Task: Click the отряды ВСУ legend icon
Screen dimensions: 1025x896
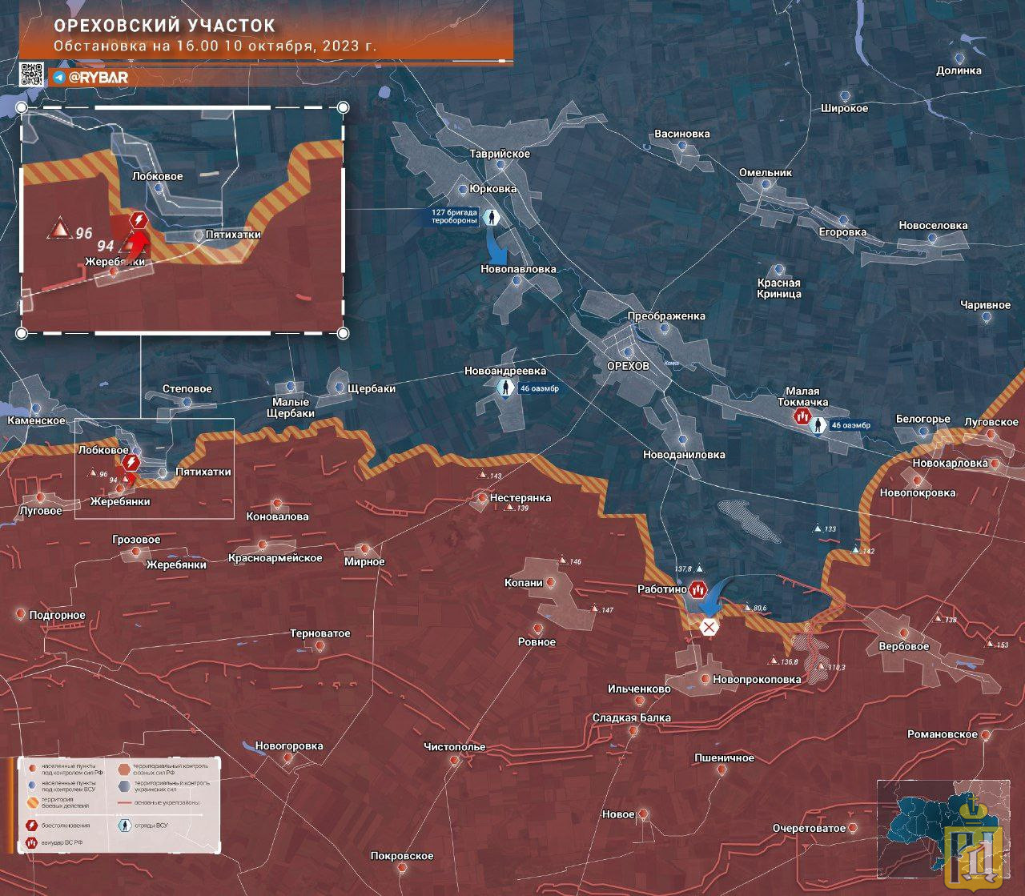Action: (124, 826)
